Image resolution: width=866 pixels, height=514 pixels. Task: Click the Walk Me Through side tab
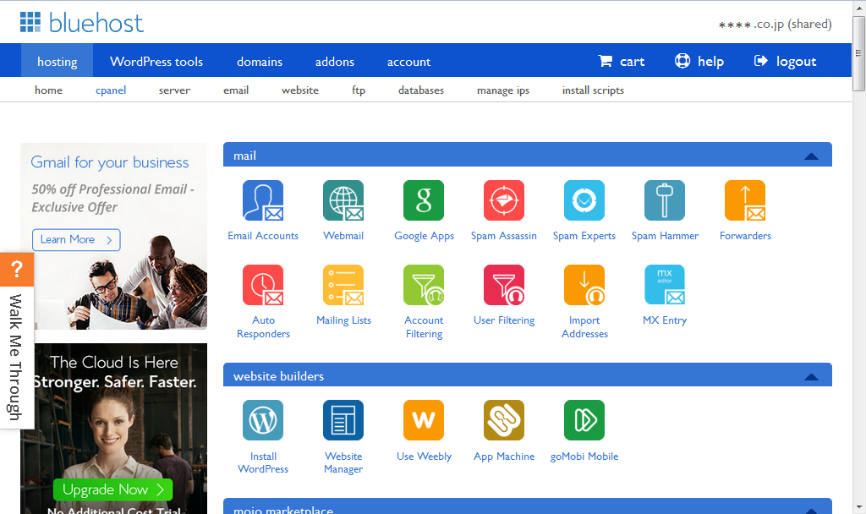(x=17, y=358)
